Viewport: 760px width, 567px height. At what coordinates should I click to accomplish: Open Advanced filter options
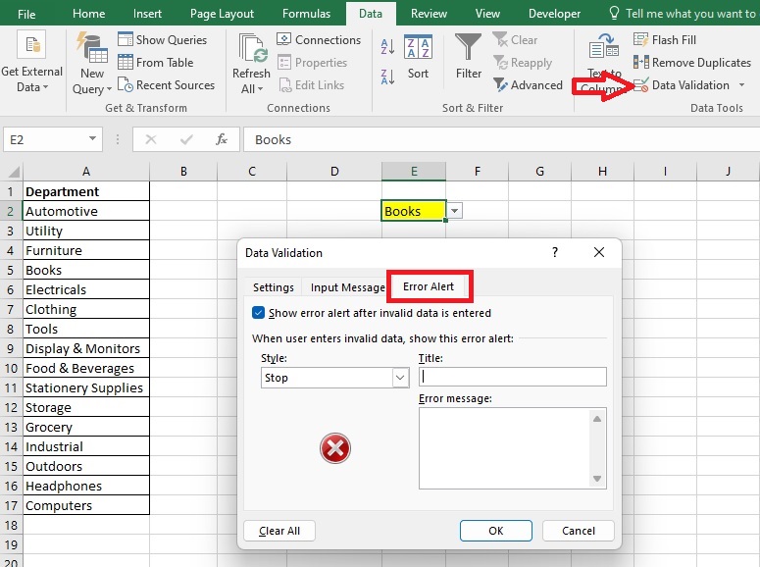pyautogui.click(x=529, y=85)
